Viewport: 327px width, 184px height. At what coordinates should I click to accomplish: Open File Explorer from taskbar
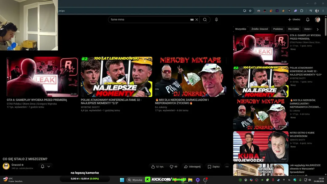pos(190,180)
